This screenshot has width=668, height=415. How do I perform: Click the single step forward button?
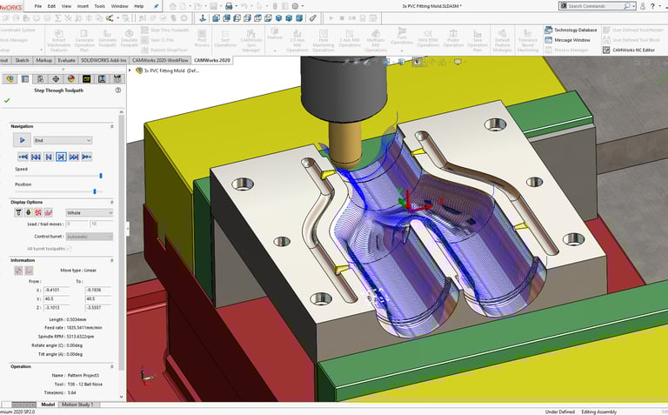(61, 157)
